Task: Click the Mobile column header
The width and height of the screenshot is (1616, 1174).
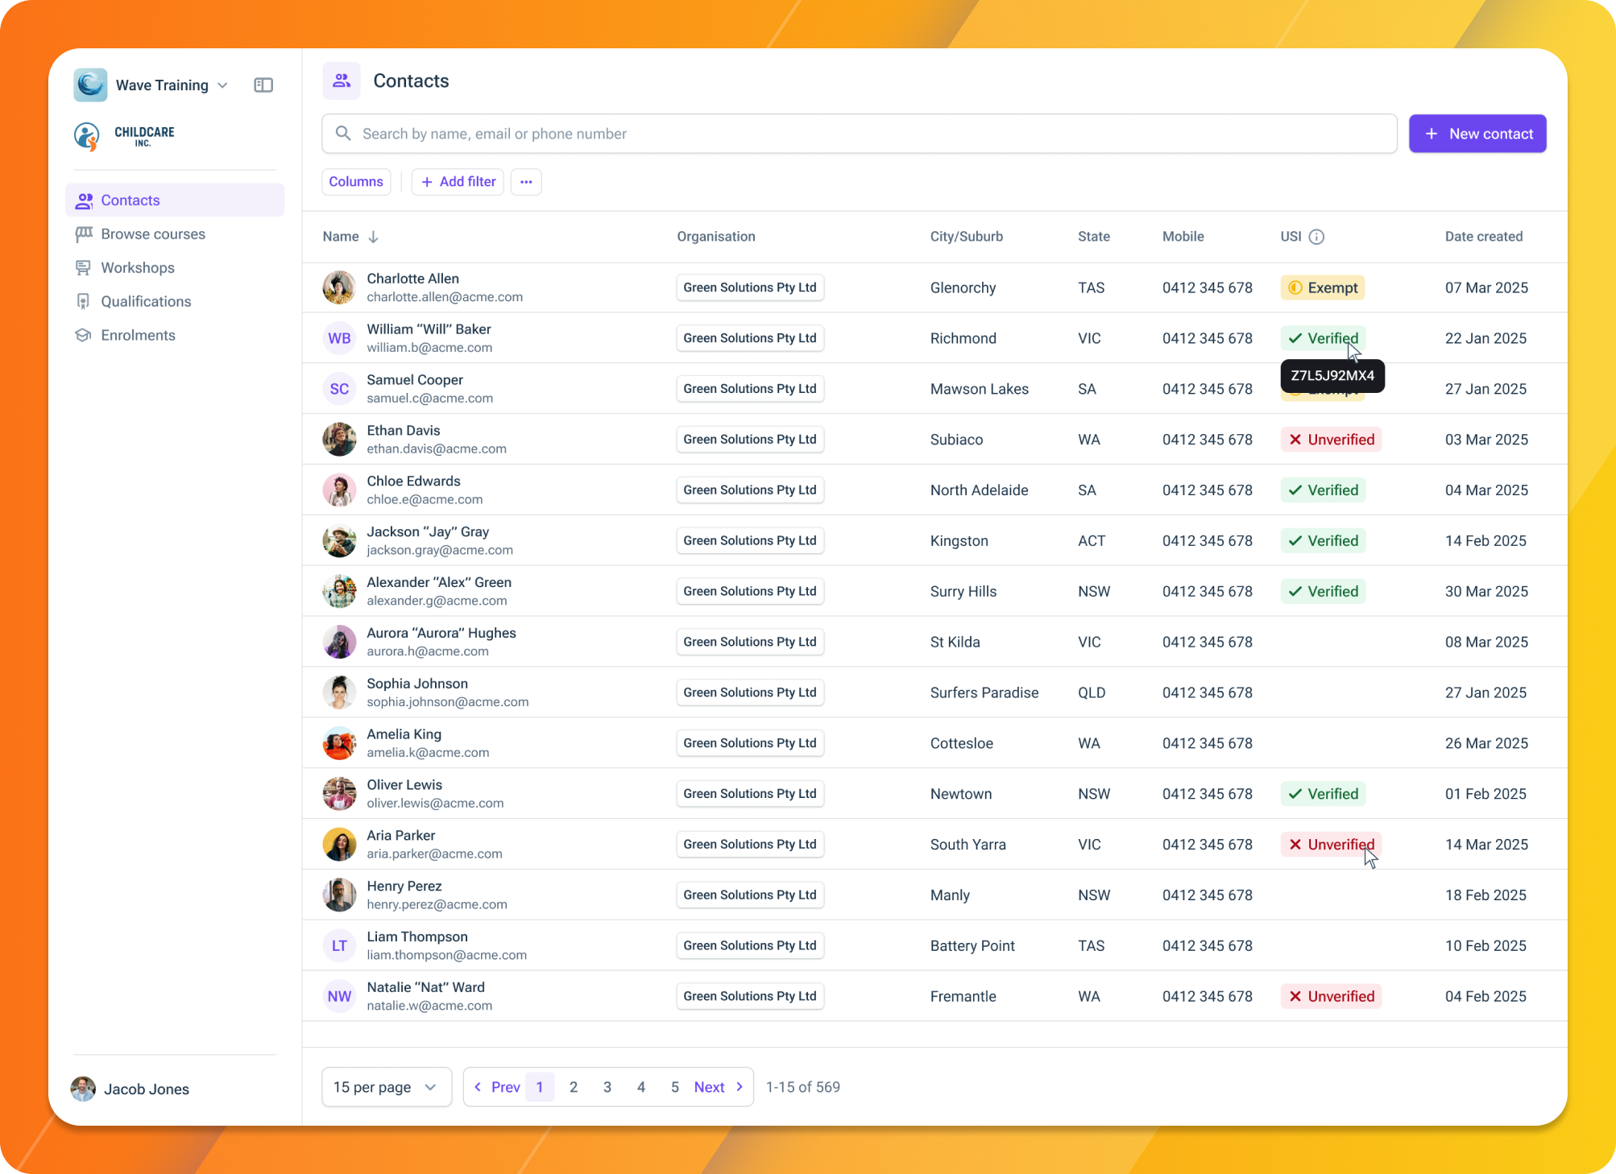Action: pos(1183,237)
